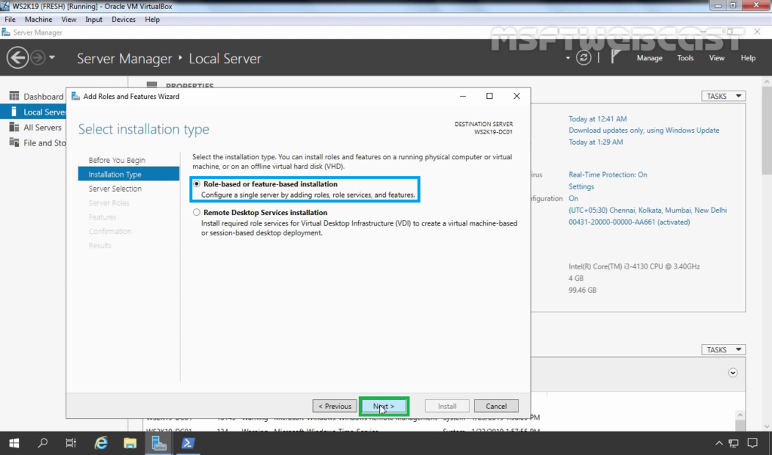Open Task View on the taskbar
This screenshot has height=455, width=772.
click(x=71, y=443)
